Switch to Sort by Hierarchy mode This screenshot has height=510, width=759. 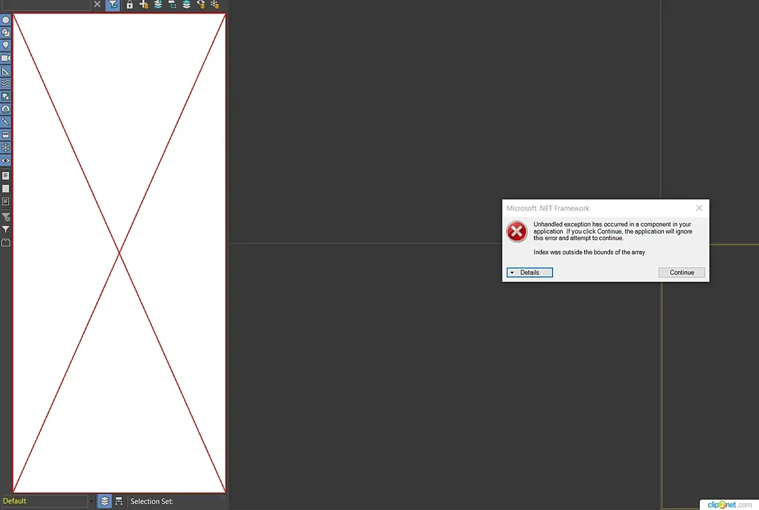(118, 501)
